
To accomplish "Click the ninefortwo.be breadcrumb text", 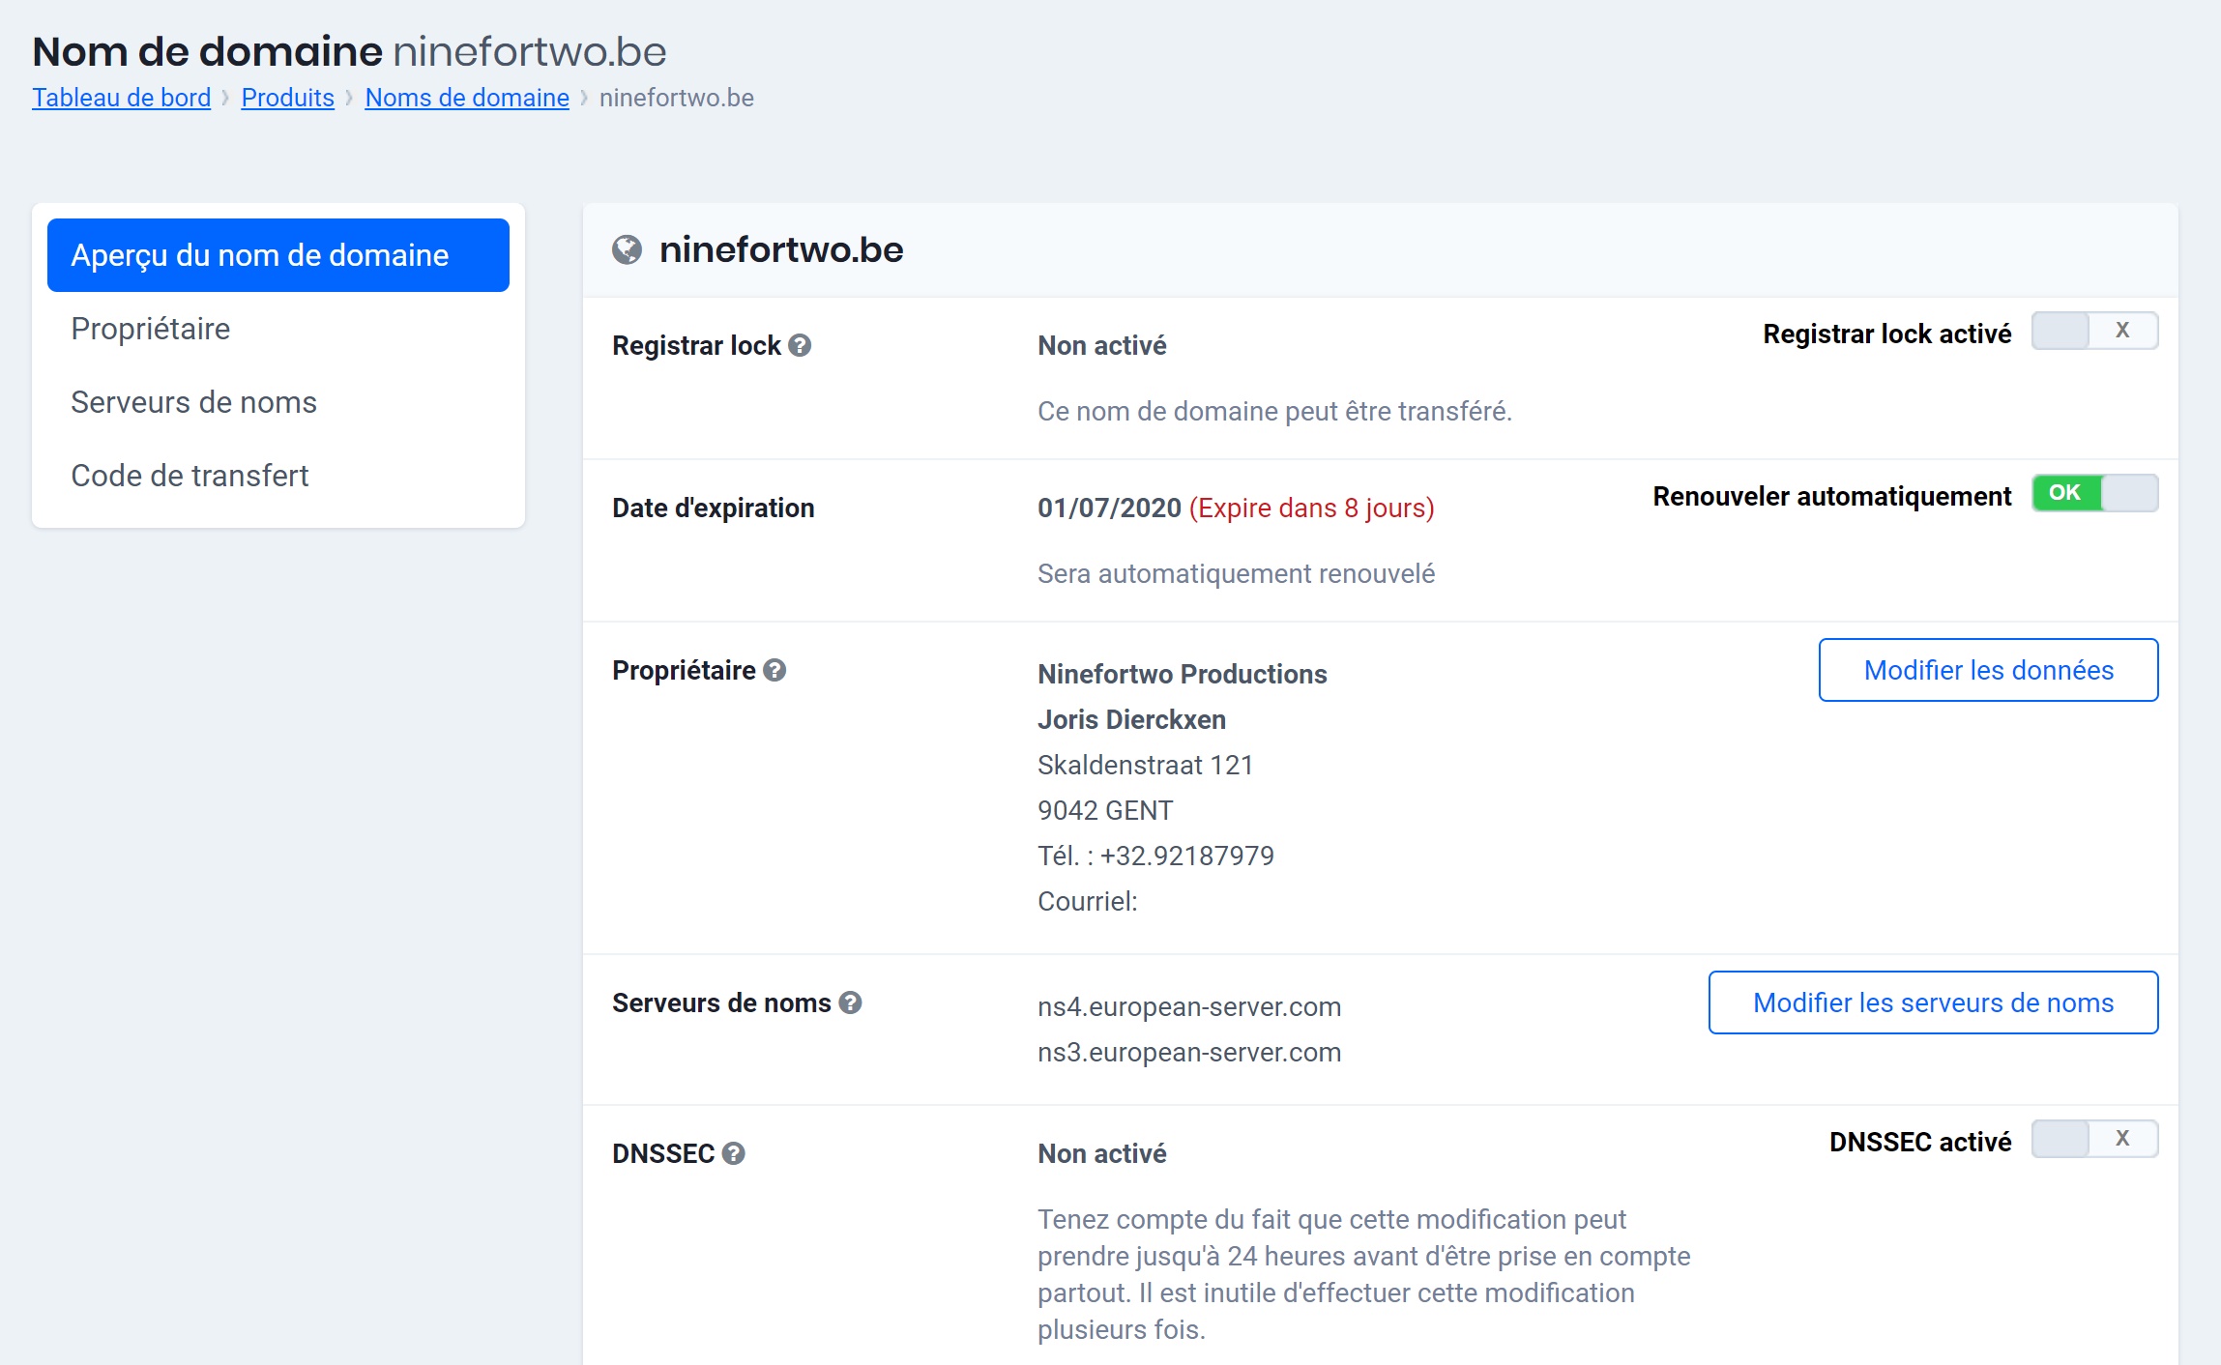I will click(x=676, y=98).
